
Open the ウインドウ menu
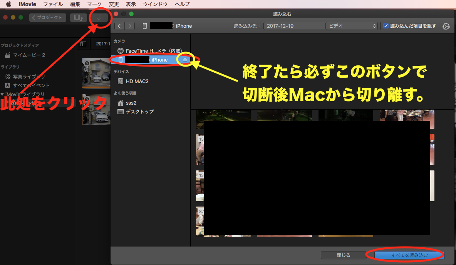coord(155,4)
